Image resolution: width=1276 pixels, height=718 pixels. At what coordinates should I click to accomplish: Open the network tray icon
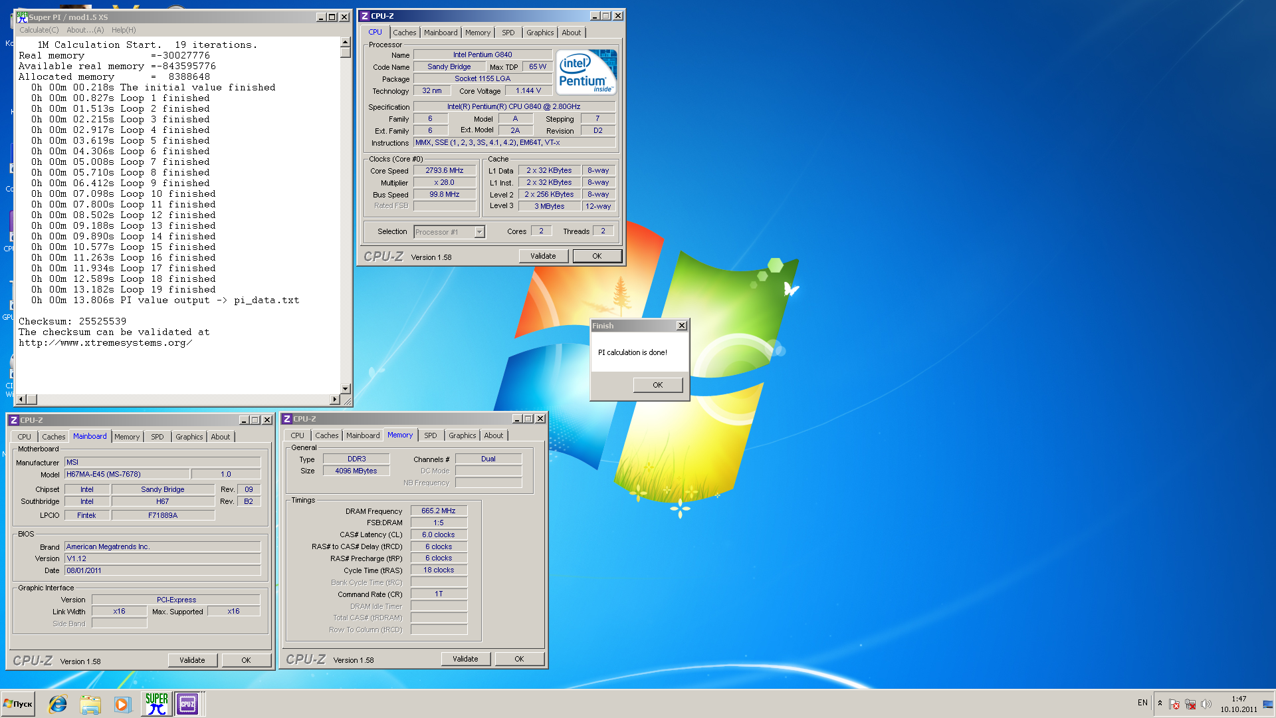click(1190, 704)
